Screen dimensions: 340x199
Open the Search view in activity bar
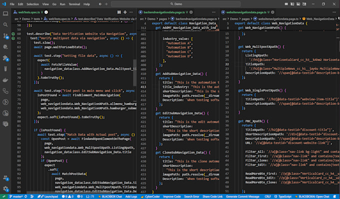[x=5, y=24]
